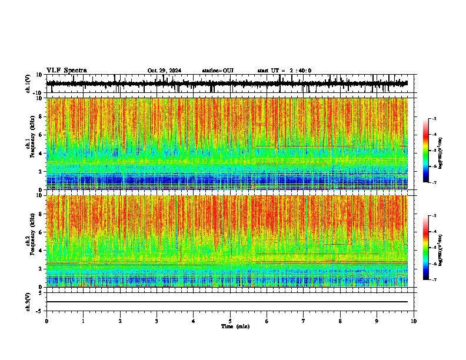
Task: Click the date text "Oct. 29, 2024"
Action: [164, 71]
